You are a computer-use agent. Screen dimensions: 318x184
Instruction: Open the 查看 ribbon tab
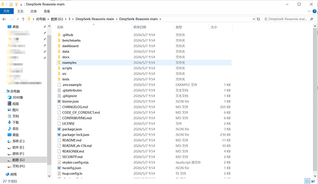[47, 12]
